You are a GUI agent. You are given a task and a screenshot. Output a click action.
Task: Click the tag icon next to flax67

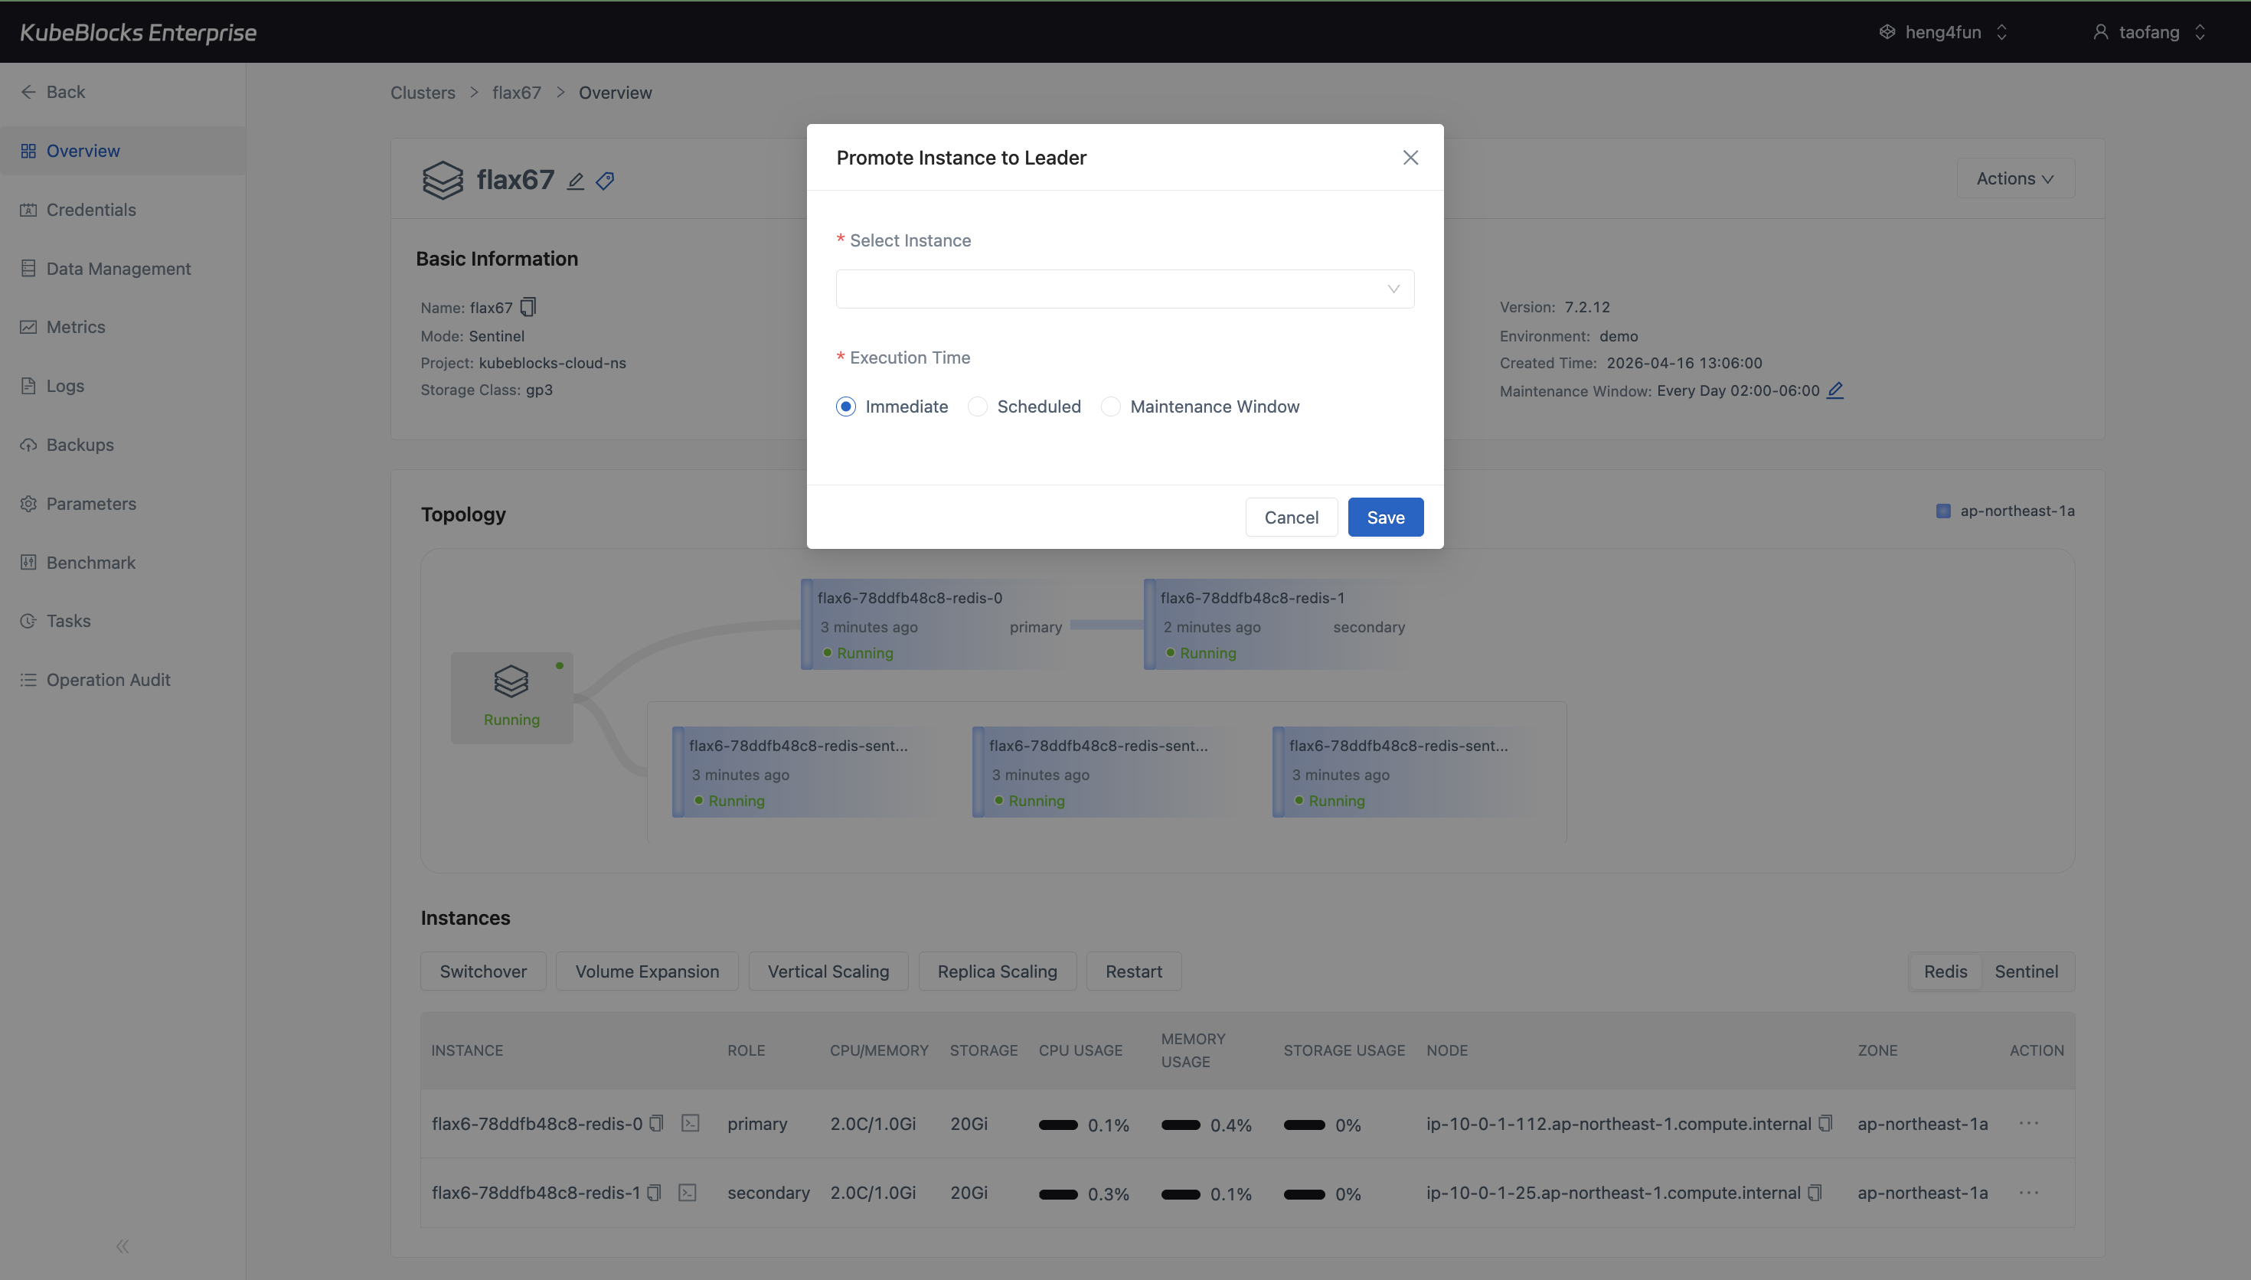[605, 181]
